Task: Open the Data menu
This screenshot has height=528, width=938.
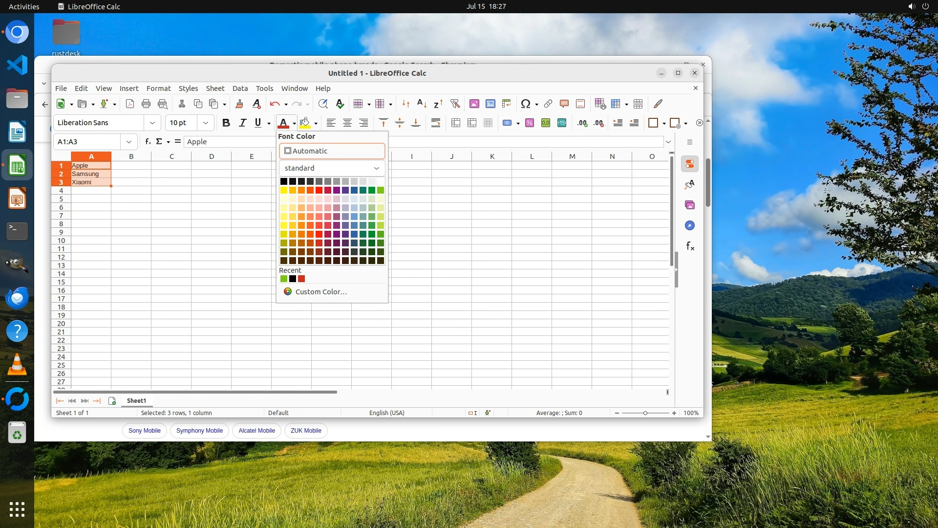Action: (x=240, y=88)
